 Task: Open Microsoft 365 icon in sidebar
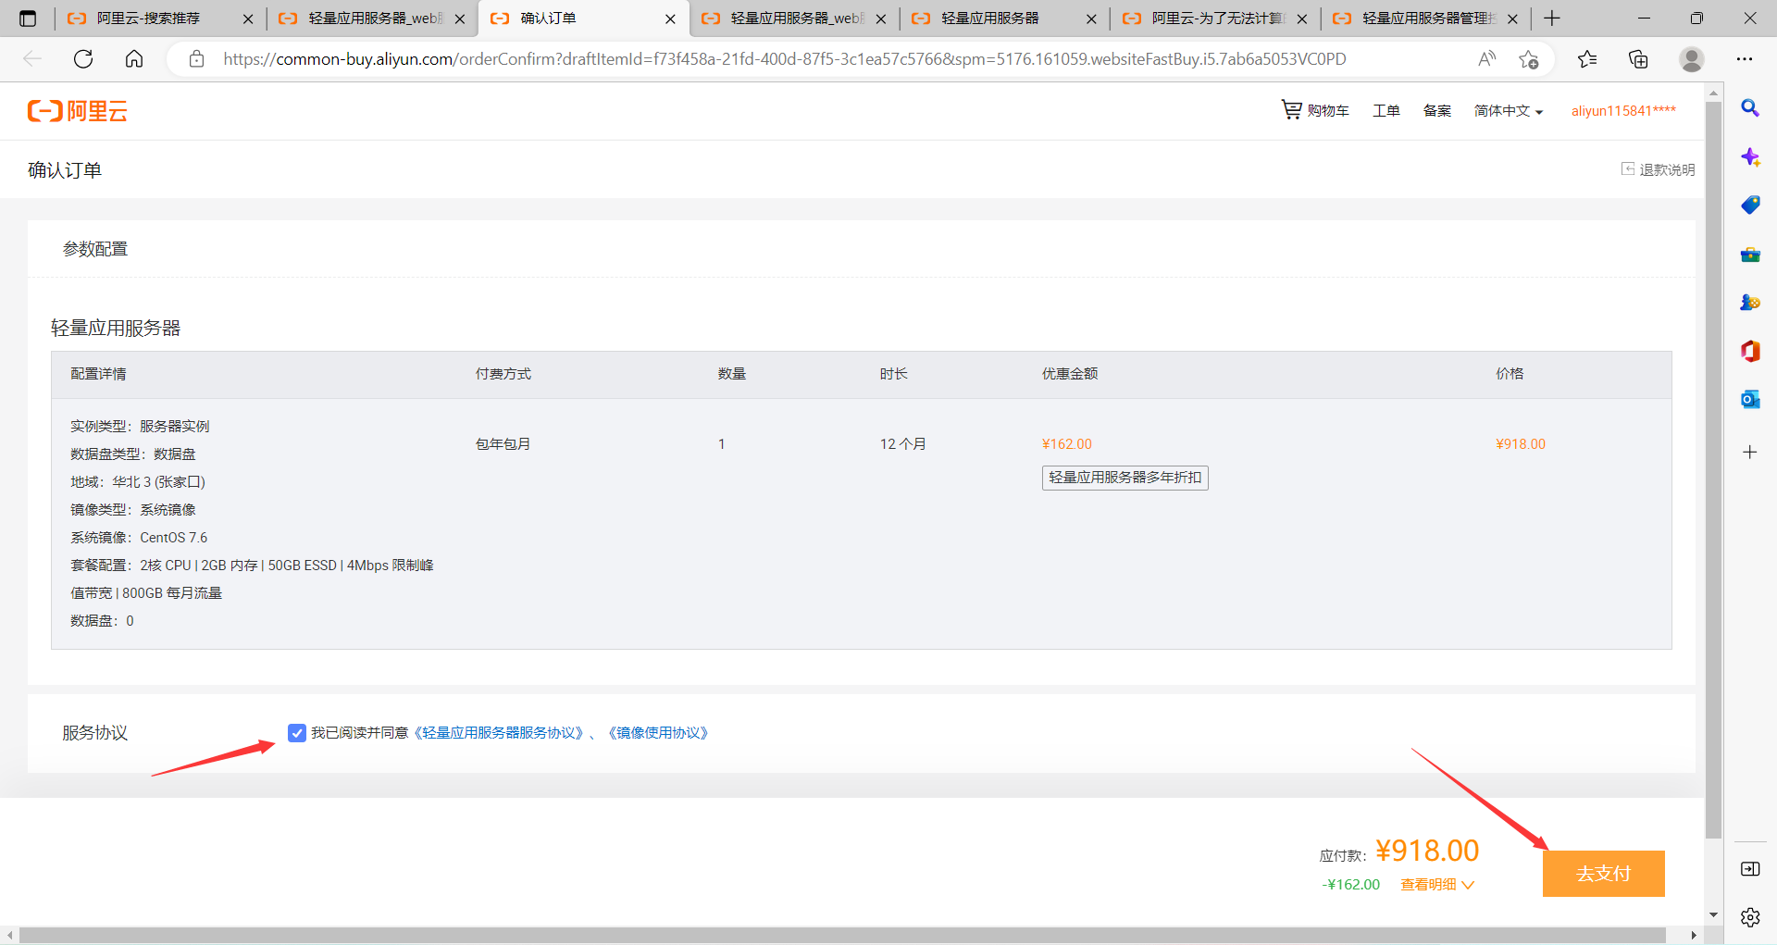(1749, 351)
